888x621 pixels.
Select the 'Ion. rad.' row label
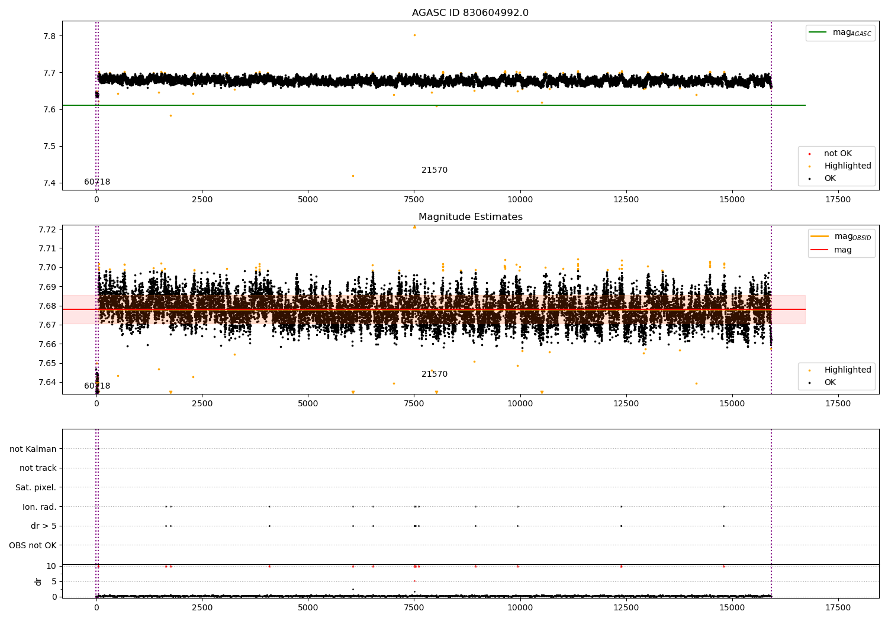tap(40, 507)
